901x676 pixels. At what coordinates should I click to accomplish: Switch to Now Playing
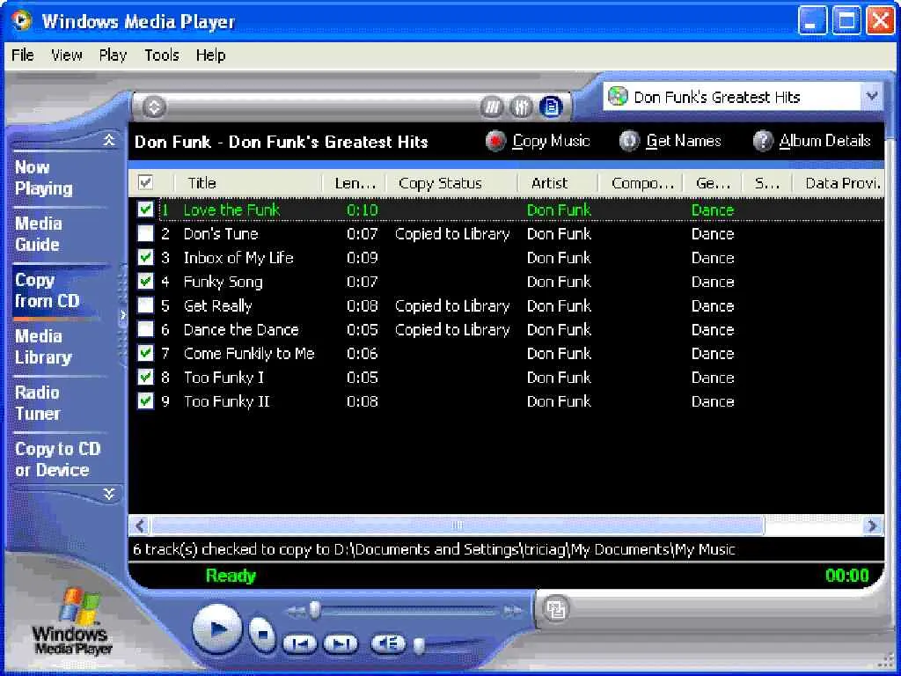[44, 178]
